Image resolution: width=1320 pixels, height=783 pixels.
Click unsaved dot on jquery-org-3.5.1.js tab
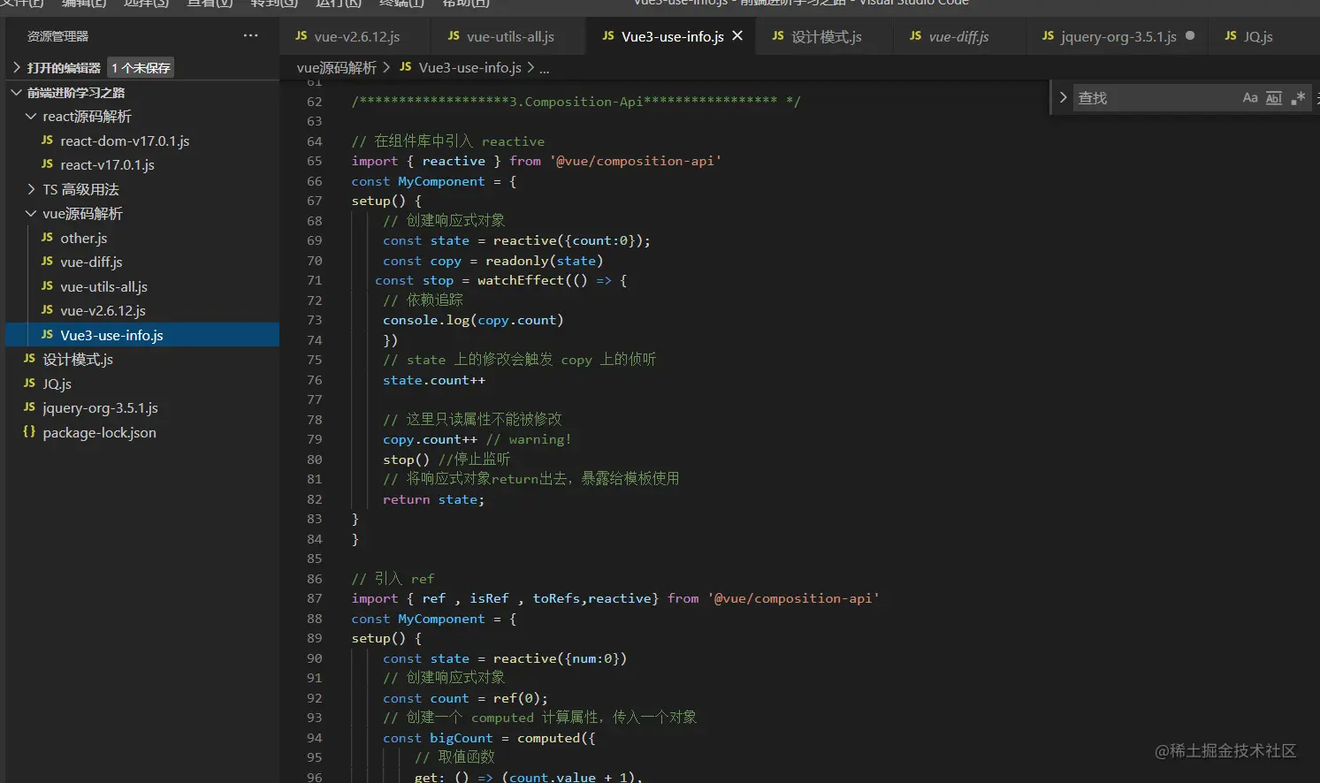[1190, 36]
